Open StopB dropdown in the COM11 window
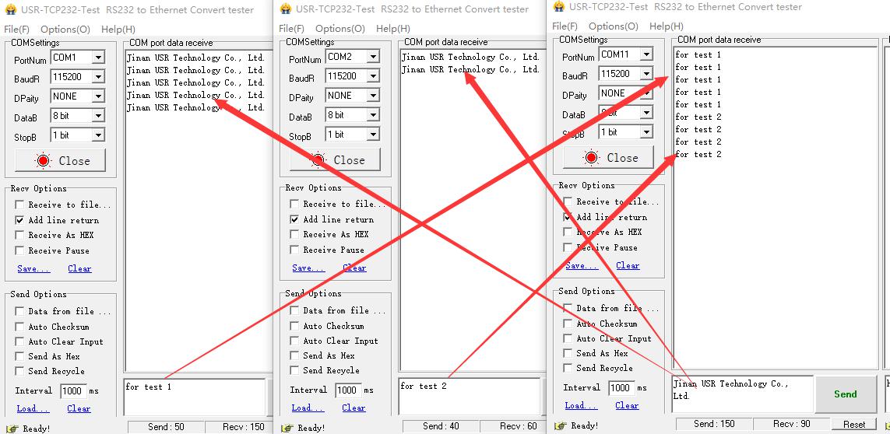Screen dimensions: 890x434 click(647, 132)
